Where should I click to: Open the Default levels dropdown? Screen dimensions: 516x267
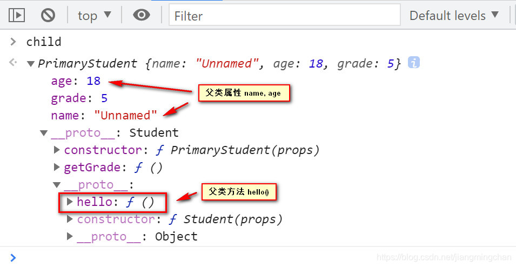pyautogui.click(x=454, y=16)
